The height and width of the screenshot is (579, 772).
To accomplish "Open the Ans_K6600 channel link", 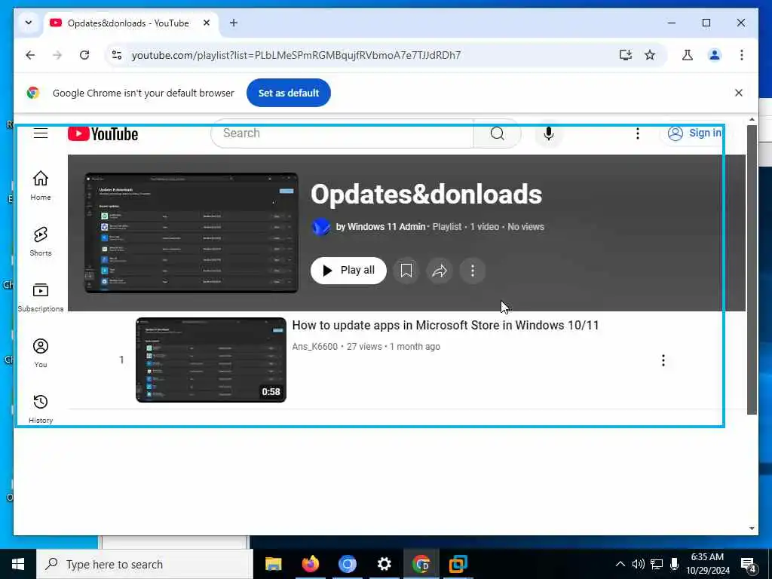I will (314, 347).
